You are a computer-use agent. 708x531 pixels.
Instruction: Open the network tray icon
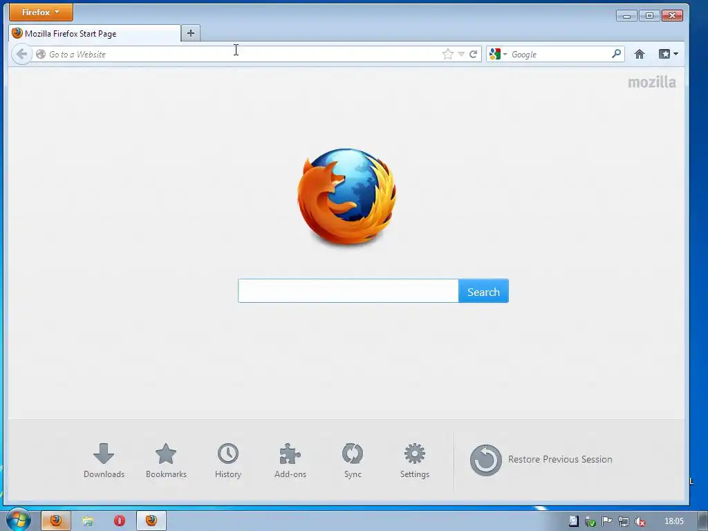tap(623, 521)
